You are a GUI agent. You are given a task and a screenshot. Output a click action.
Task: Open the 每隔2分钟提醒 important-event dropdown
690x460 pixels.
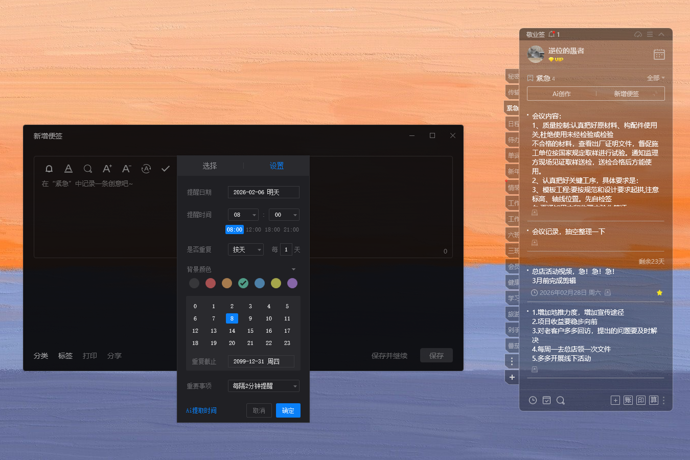point(263,386)
